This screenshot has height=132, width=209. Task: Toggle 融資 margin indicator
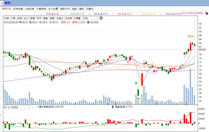(x=32, y=18)
